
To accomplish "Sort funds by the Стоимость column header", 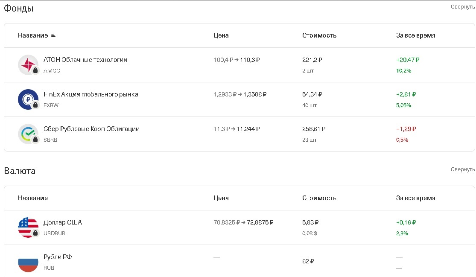I will click(x=319, y=35).
